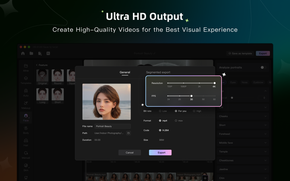Select the Face tool in the sidebar
Screen dimensions: 290x181
pyautogui.click(x=26, y=118)
